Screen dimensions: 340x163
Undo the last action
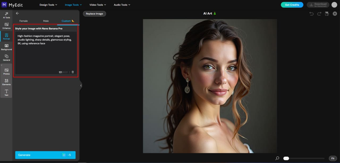pyautogui.click(x=311, y=14)
